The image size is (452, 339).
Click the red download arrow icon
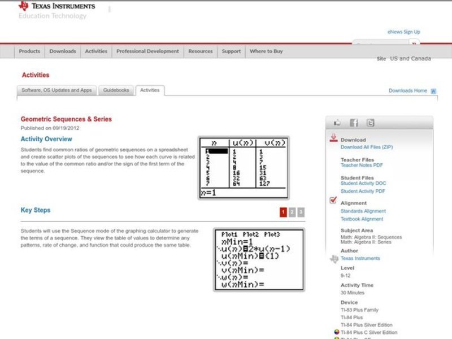coord(333,140)
